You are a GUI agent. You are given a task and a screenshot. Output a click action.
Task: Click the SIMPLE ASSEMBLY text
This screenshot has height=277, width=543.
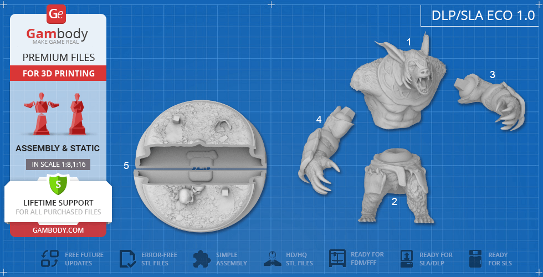[232, 259]
